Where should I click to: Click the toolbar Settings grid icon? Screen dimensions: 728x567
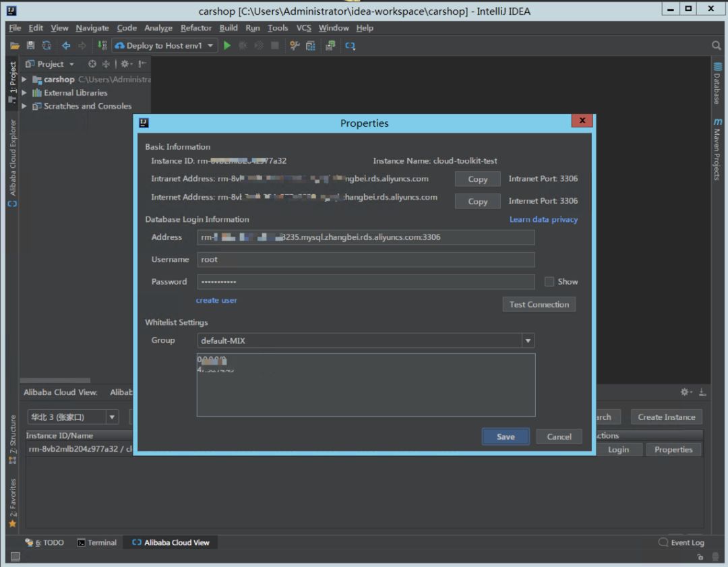[x=311, y=46]
